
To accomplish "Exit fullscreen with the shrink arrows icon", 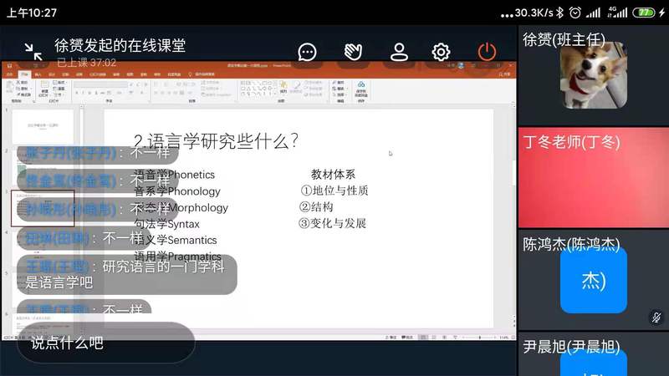I will (33, 52).
